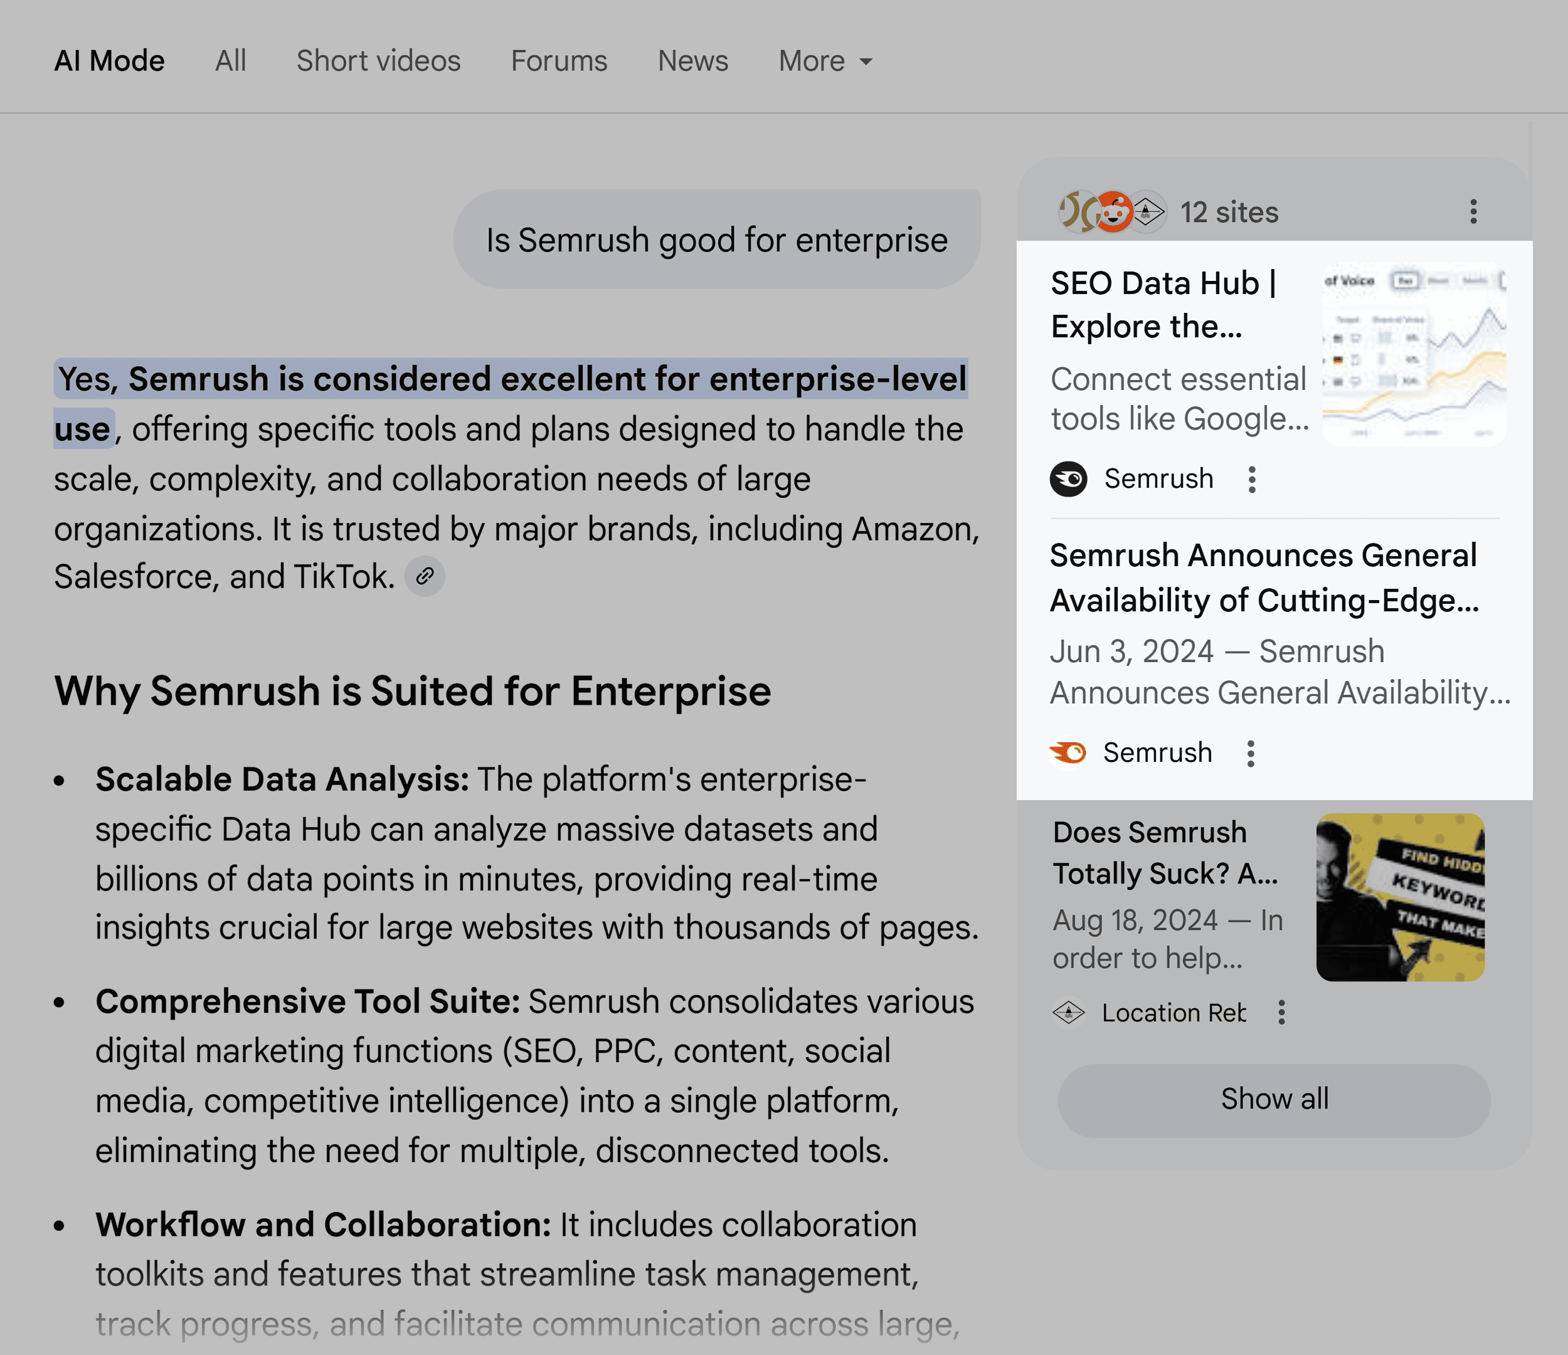The width and height of the screenshot is (1568, 1355).
Task: Switch to the Forums tab
Action: click(x=558, y=61)
